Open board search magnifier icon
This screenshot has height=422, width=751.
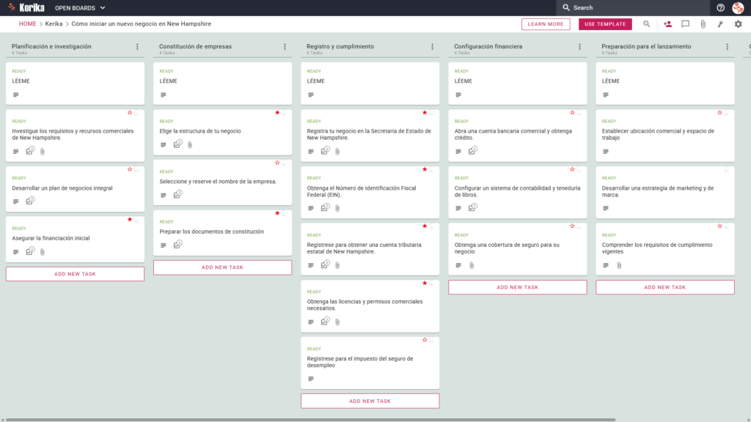647,24
